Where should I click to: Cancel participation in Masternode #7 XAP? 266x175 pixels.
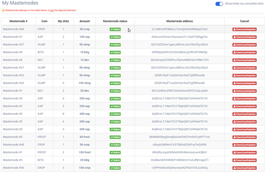pos(244,37)
